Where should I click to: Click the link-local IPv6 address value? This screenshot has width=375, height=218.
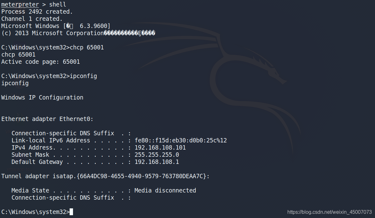point(181,140)
